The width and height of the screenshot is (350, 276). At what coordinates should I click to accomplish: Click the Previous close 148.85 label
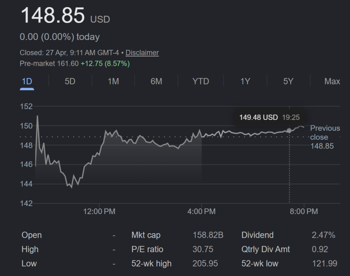[x=325, y=137]
